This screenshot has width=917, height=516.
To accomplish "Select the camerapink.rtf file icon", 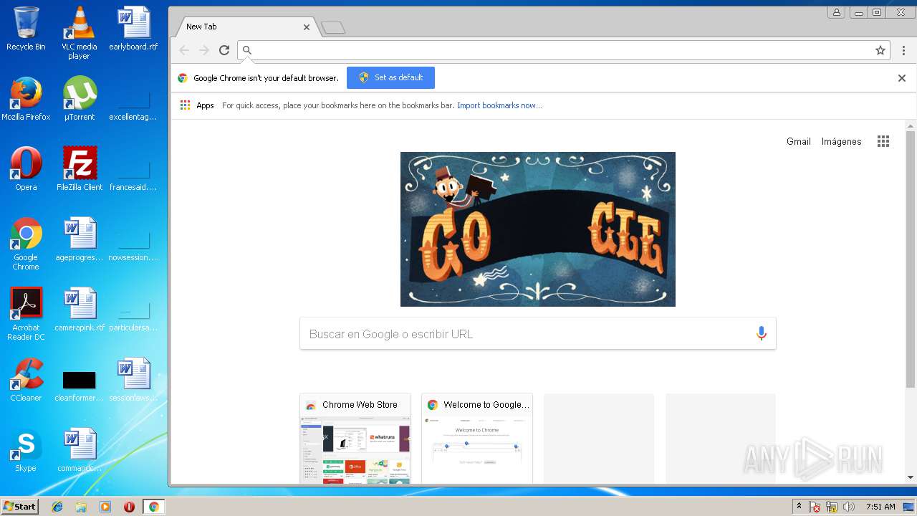I will (x=80, y=310).
